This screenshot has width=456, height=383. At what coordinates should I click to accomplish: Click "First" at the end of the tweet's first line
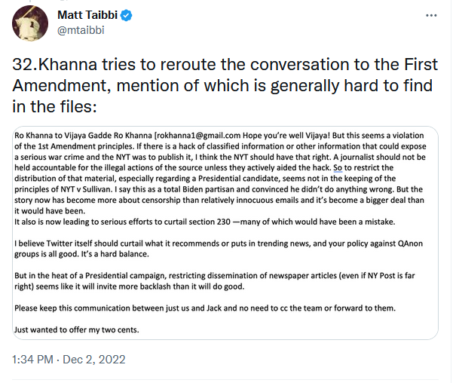tap(421, 64)
